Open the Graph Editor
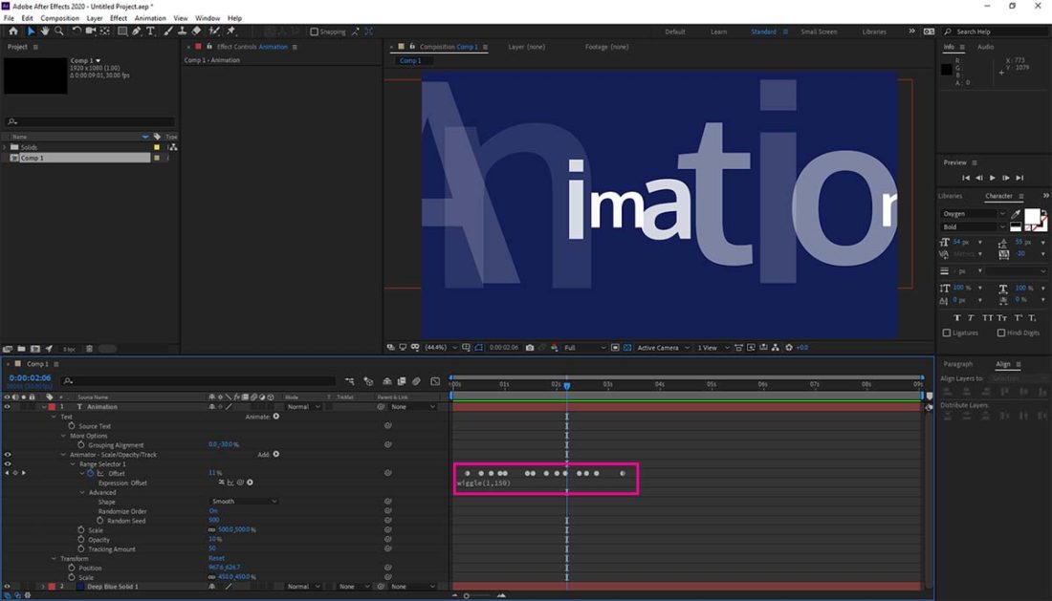 [x=435, y=381]
